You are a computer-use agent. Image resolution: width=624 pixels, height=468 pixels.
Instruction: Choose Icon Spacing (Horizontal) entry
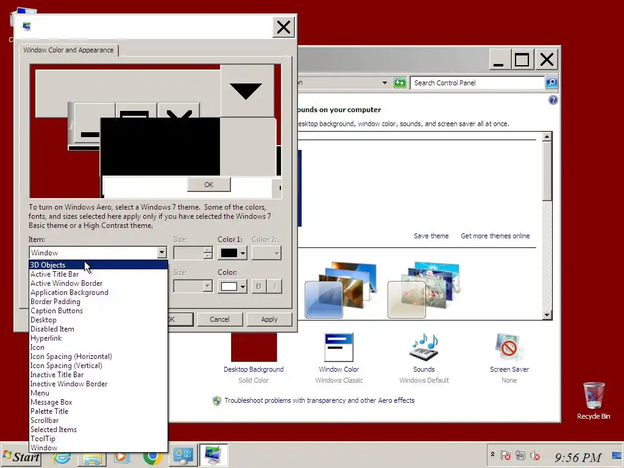pyautogui.click(x=98, y=356)
